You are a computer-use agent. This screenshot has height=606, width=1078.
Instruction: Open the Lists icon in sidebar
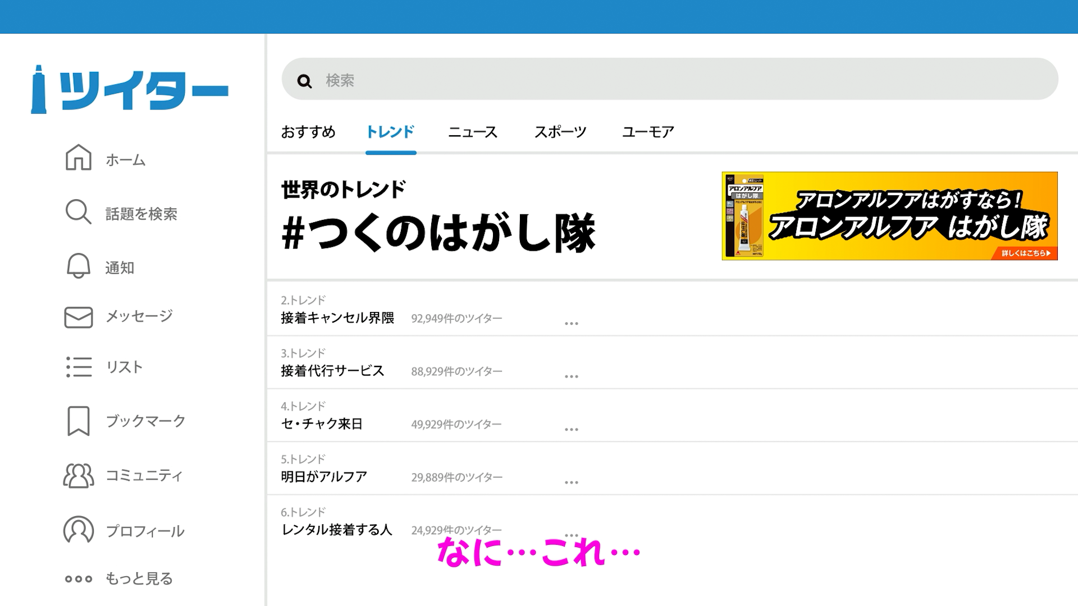(79, 367)
